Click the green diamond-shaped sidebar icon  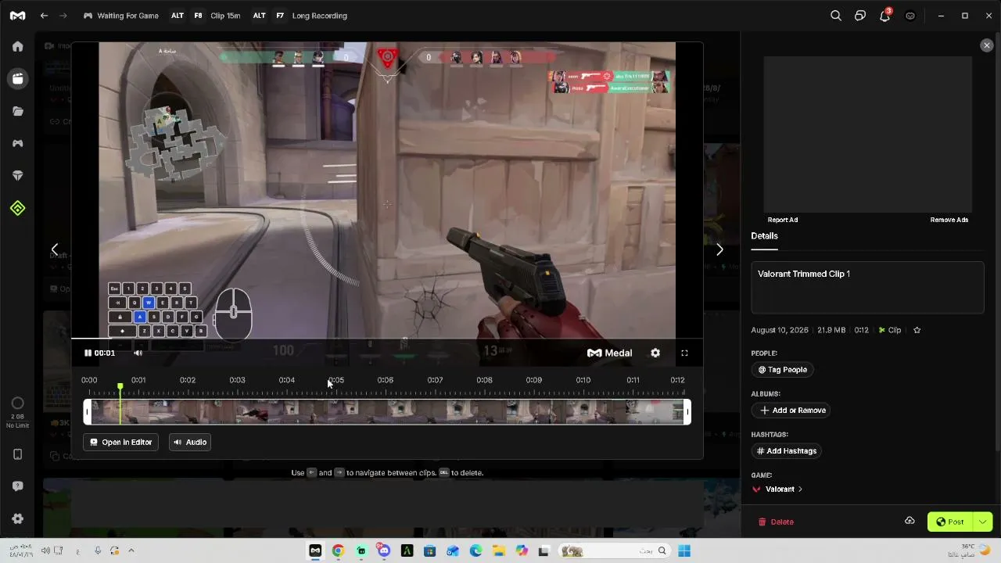coord(17,208)
